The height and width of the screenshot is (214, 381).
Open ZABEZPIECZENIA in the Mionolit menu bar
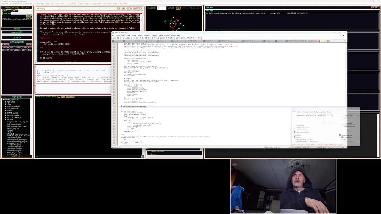[38, 4]
